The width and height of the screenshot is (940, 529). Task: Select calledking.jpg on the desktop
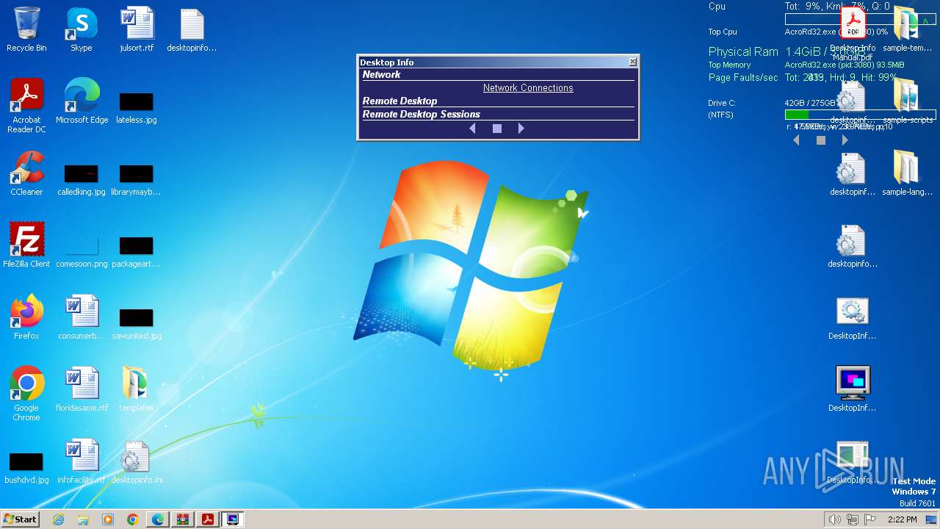point(82,179)
